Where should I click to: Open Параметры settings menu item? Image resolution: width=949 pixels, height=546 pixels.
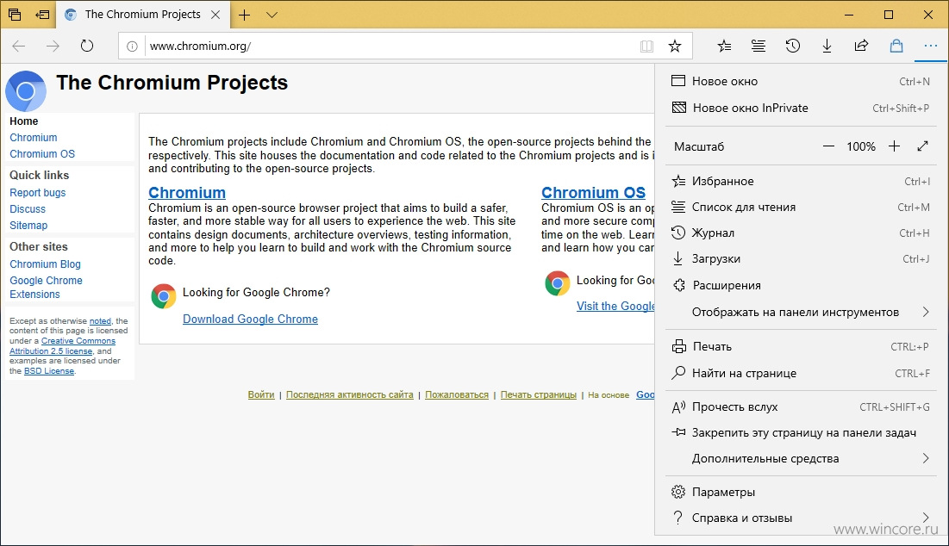pyautogui.click(x=801, y=493)
